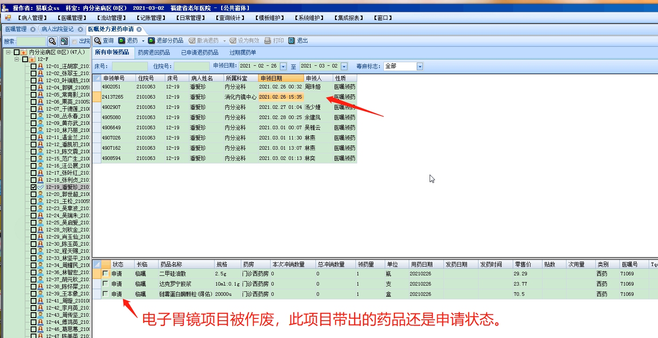Sort by the 申领日期 column header

click(281, 78)
